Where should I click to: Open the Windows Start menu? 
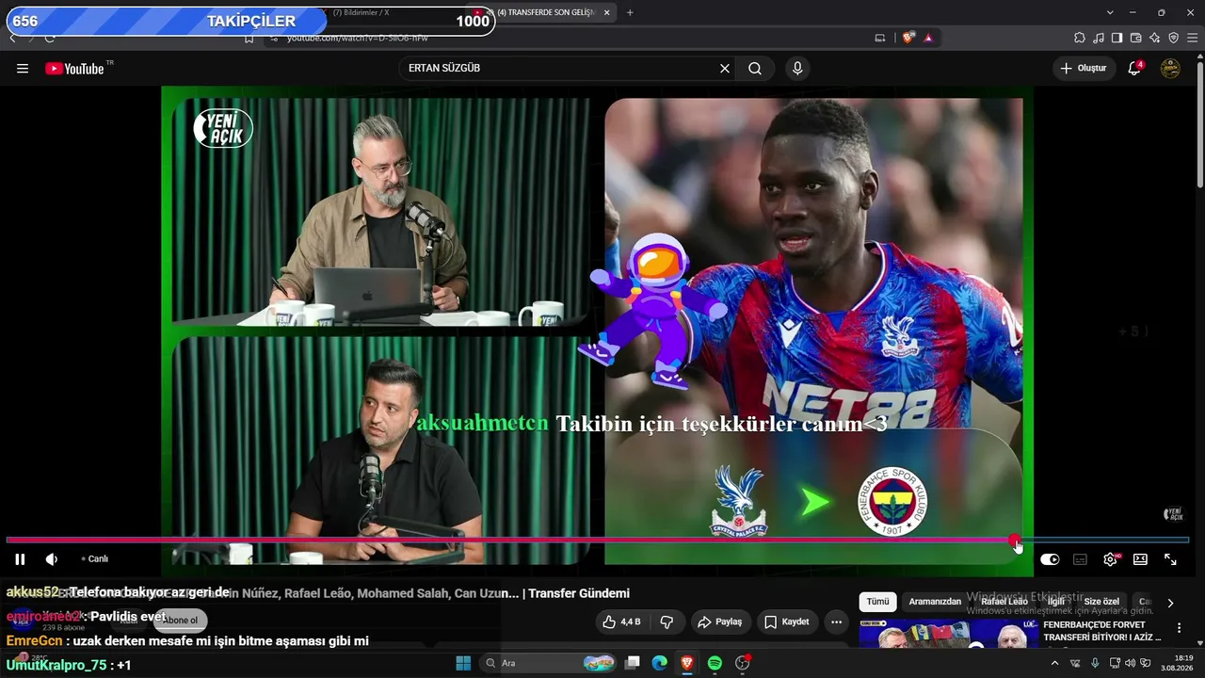coord(463,663)
